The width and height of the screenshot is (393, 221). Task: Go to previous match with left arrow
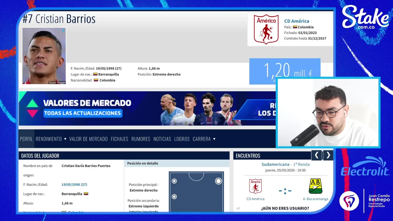[x=317, y=155]
